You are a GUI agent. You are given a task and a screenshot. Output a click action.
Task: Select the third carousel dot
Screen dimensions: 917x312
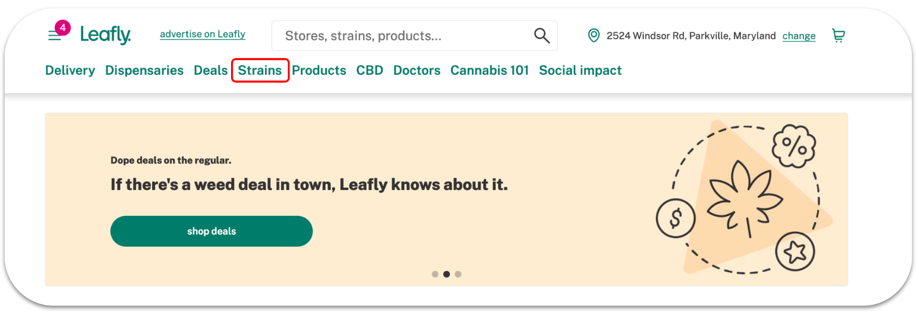(x=458, y=274)
